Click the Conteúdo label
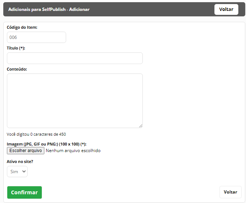The height and width of the screenshot is (203, 246). click(x=17, y=69)
